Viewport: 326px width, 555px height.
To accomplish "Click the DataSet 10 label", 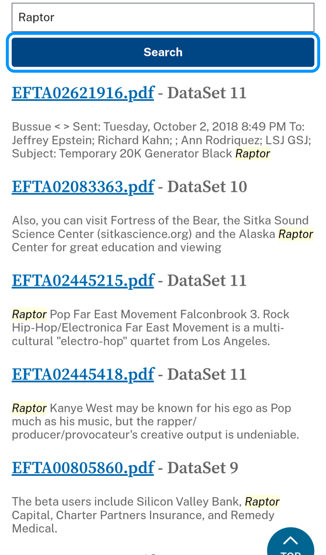I will click(207, 186).
